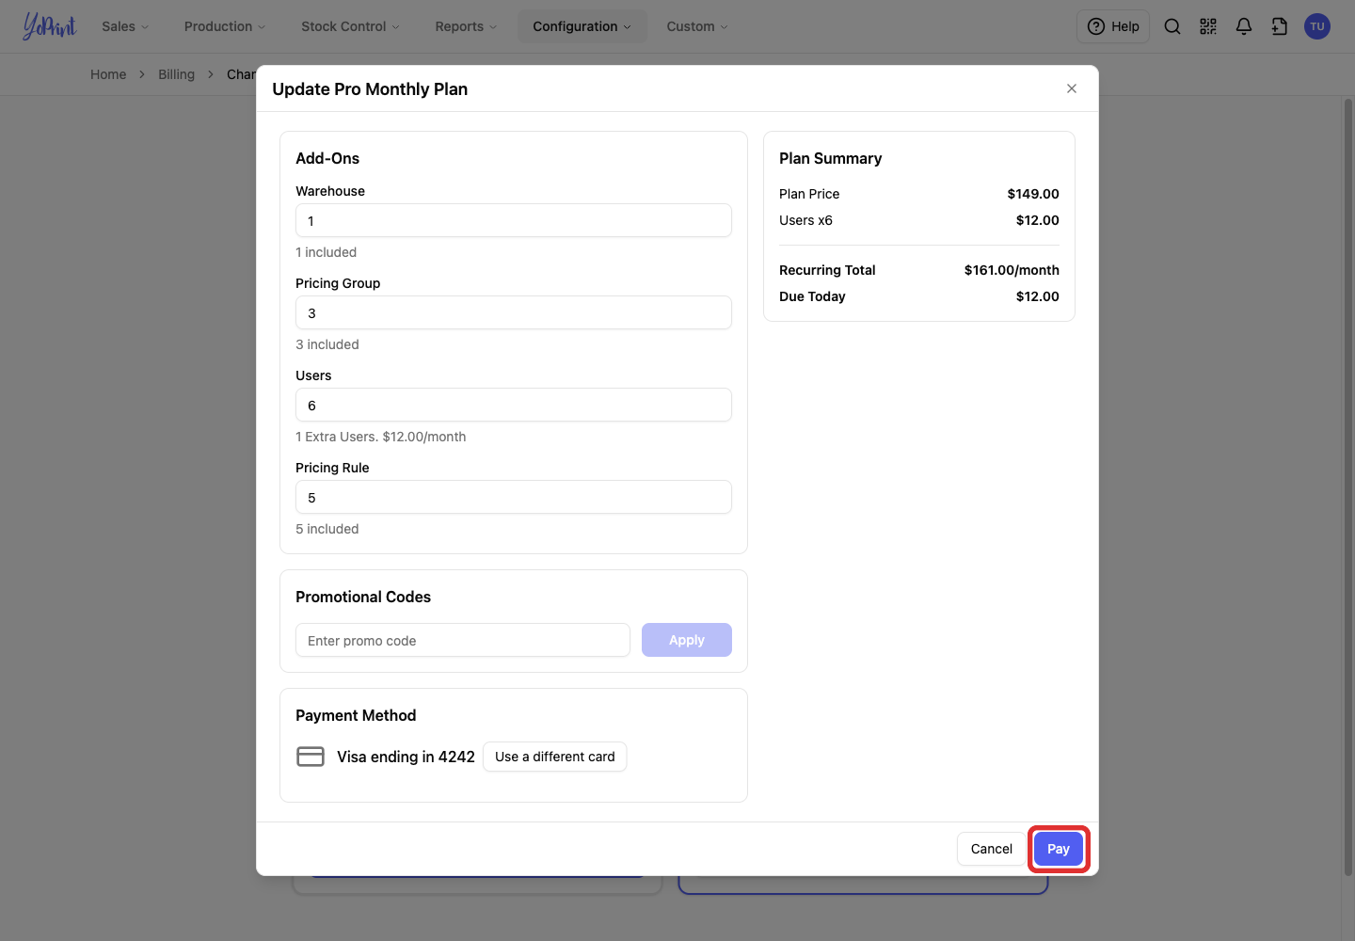1355x941 pixels.
Task: Click the Users quantity field
Action: coord(514,405)
